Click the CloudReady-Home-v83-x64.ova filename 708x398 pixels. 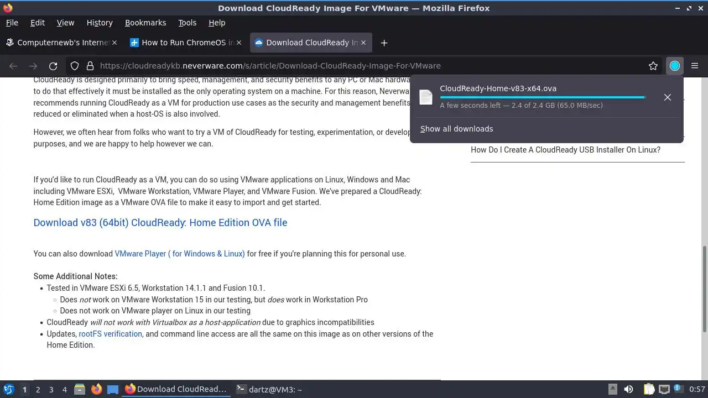[498, 88]
